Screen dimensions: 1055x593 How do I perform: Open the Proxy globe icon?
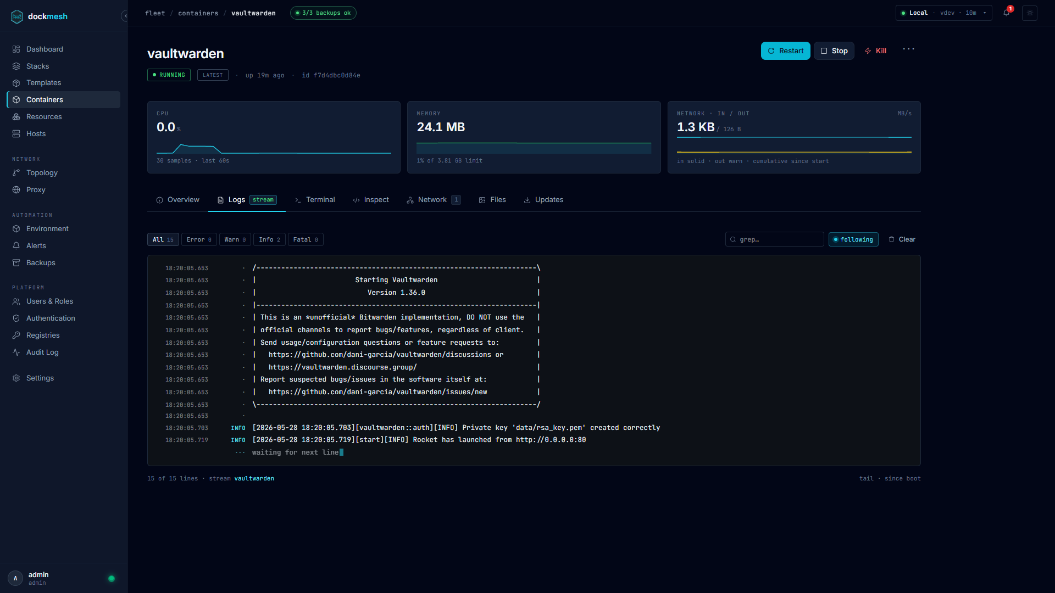tap(16, 190)
